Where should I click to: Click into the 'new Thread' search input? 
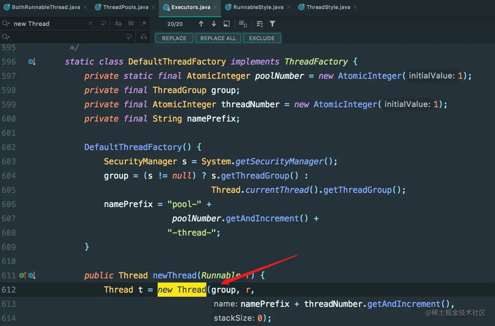(49, 24)
